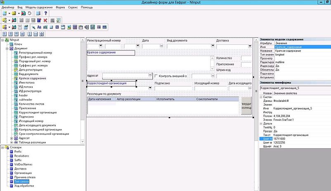Select the Цвет т property row 16711680
Image resolution: width=331 pixels, height=191 pixels.
[295, 139]
